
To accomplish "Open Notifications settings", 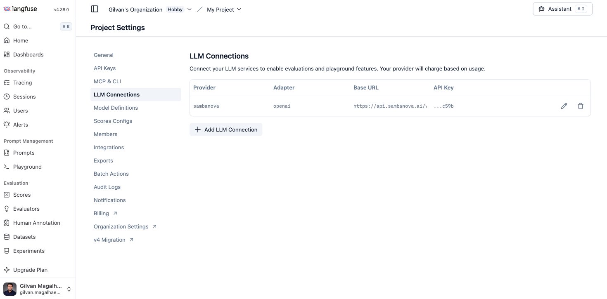I will coord(136,200).
